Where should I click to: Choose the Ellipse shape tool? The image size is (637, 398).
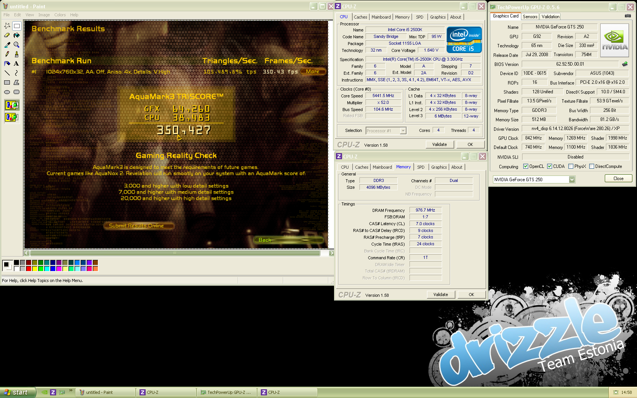[x=7, y=92]
